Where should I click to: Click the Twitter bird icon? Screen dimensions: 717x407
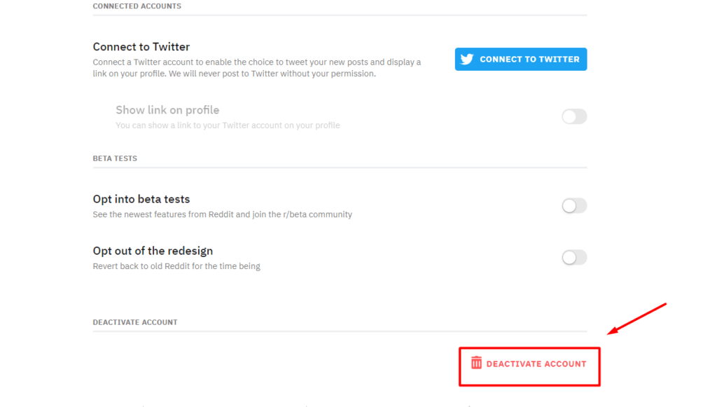tap(467, 59)
